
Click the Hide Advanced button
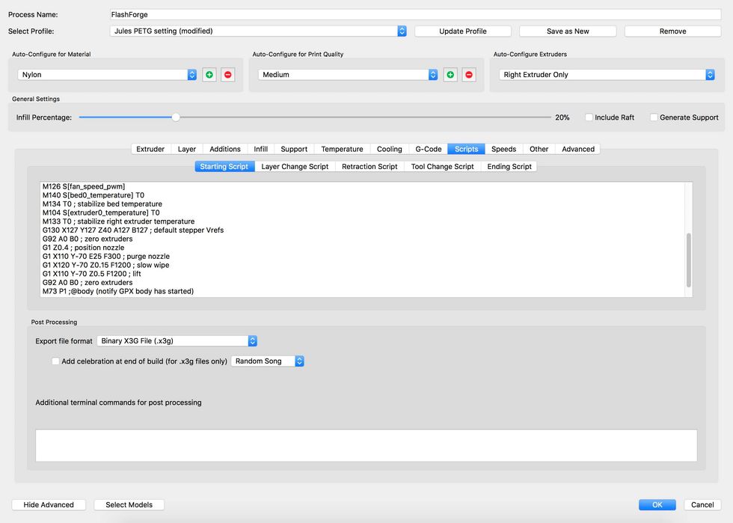[x=49, y=505]
